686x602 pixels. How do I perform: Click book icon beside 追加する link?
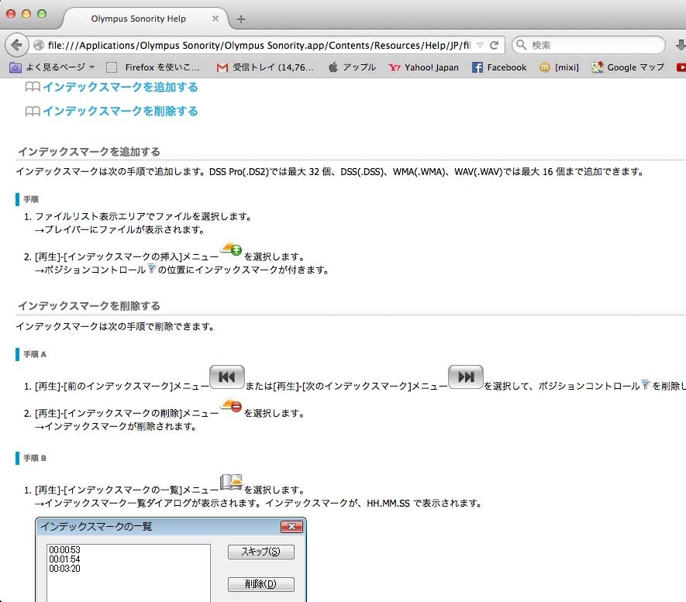click(x=33, y=87)
